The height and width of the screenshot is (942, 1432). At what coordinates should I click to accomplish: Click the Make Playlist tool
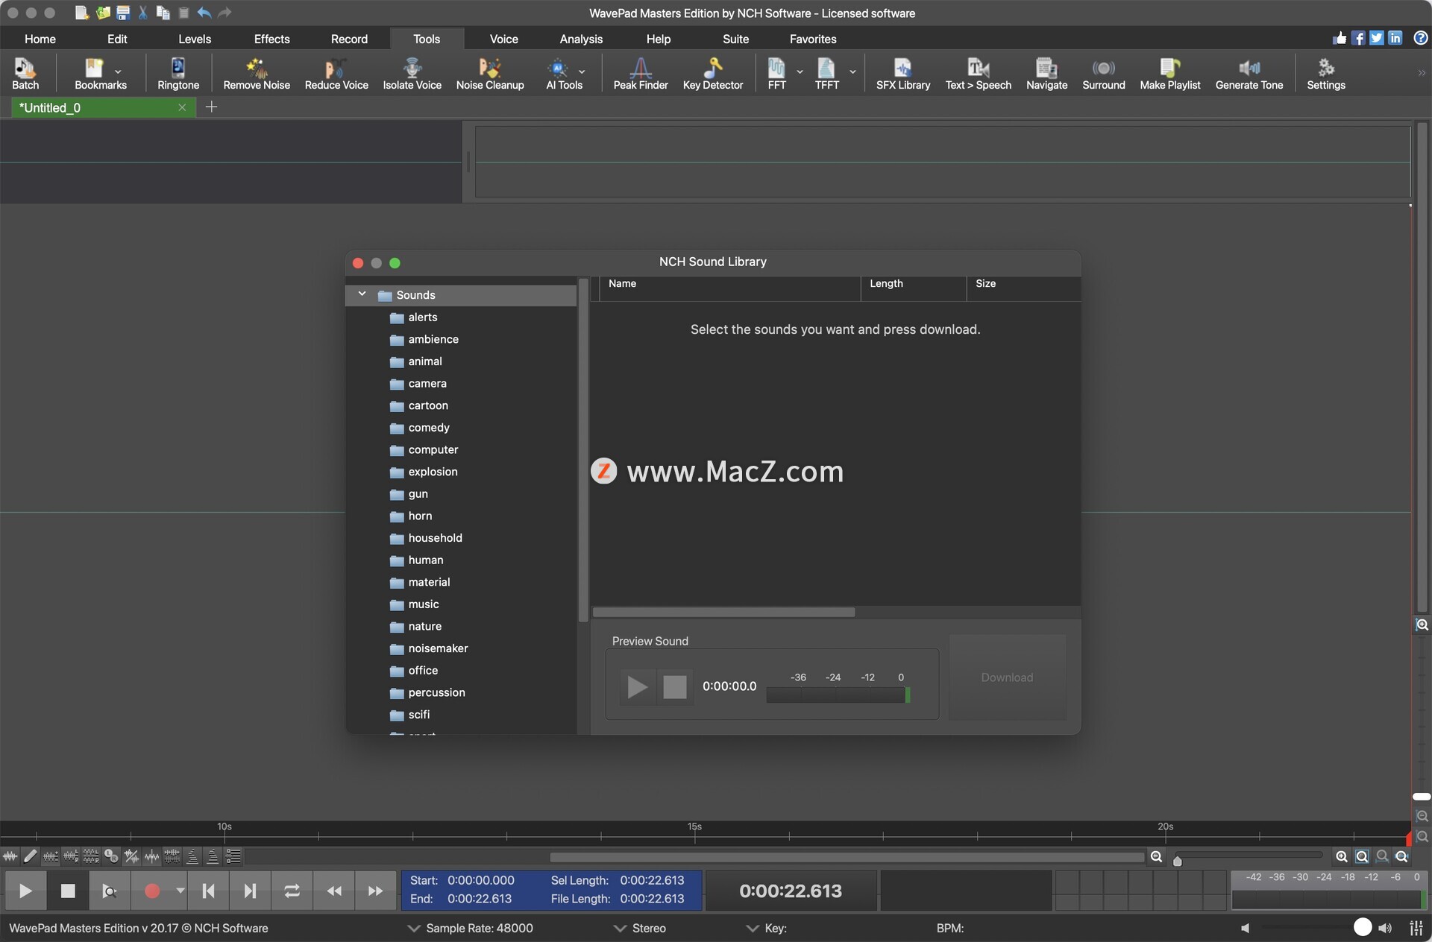[x=1169, y=74]
